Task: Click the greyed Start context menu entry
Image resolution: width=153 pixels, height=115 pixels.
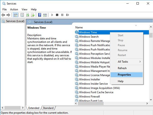Action: (126, 35)
